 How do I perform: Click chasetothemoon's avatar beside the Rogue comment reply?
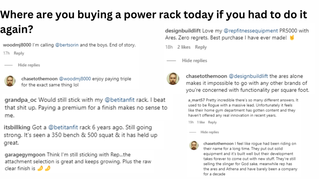(195, 145)
